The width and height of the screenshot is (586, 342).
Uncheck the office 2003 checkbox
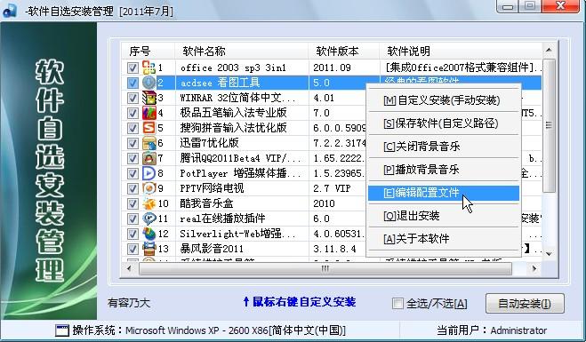pyautogui.click(x=132, y=68)
